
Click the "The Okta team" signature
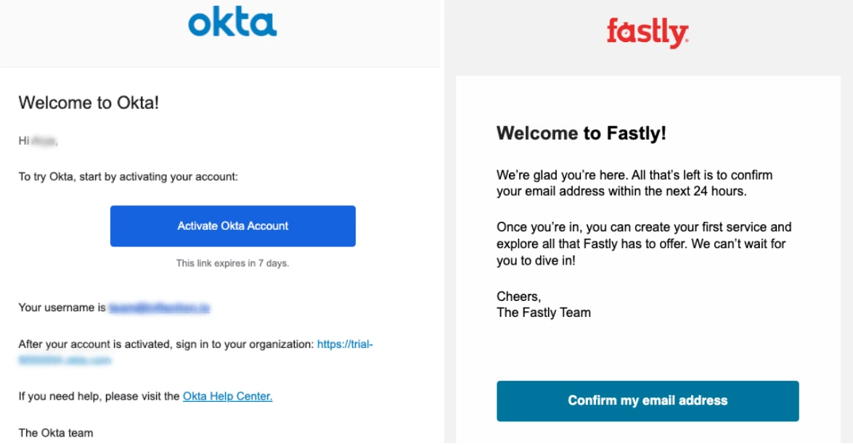point(56,433)
